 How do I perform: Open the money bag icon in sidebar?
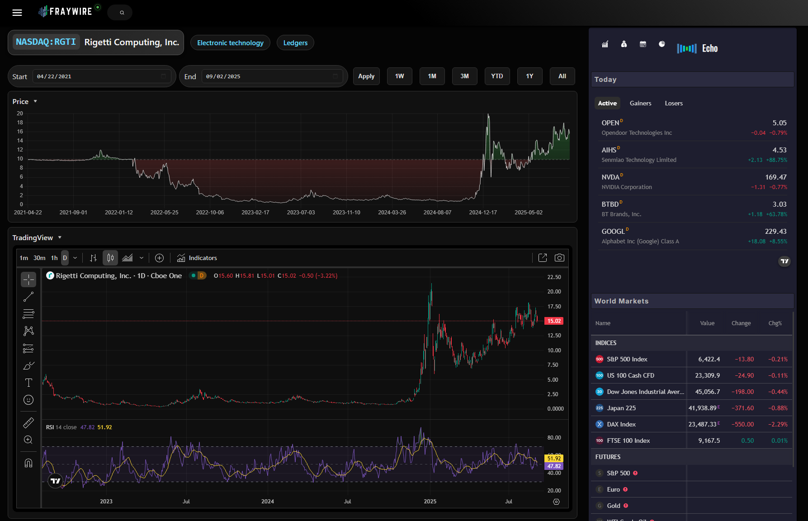pos(624,44)
